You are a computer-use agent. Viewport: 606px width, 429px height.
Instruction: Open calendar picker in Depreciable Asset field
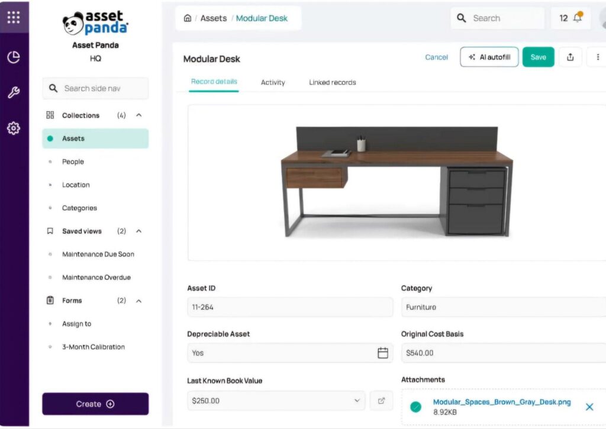pos(383,353)
